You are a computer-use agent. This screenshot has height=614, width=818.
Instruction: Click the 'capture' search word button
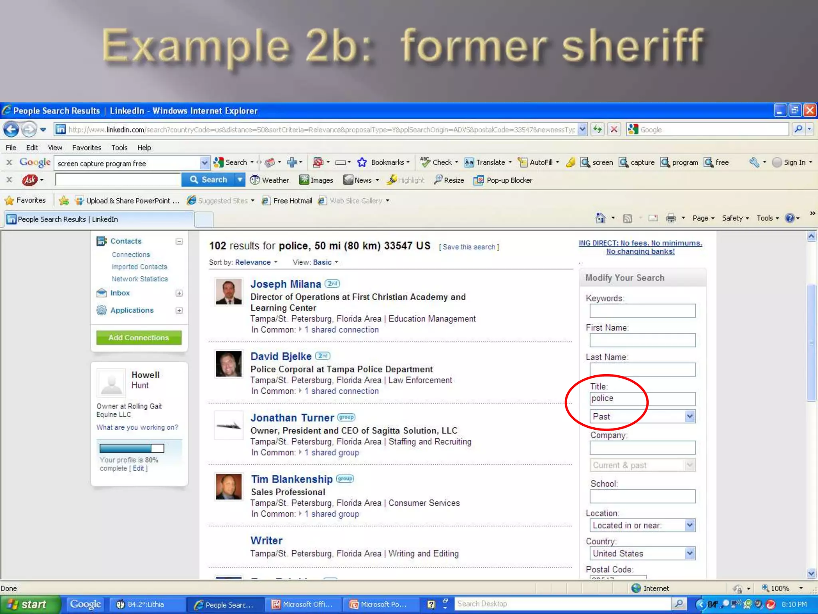pos(637,162)
